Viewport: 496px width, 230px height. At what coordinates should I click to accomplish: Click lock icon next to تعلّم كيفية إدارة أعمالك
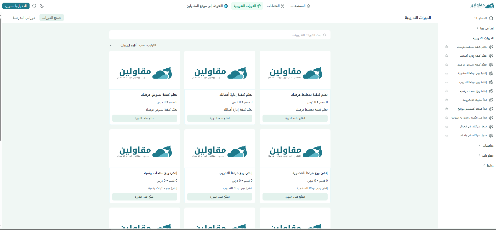(447, 56)
